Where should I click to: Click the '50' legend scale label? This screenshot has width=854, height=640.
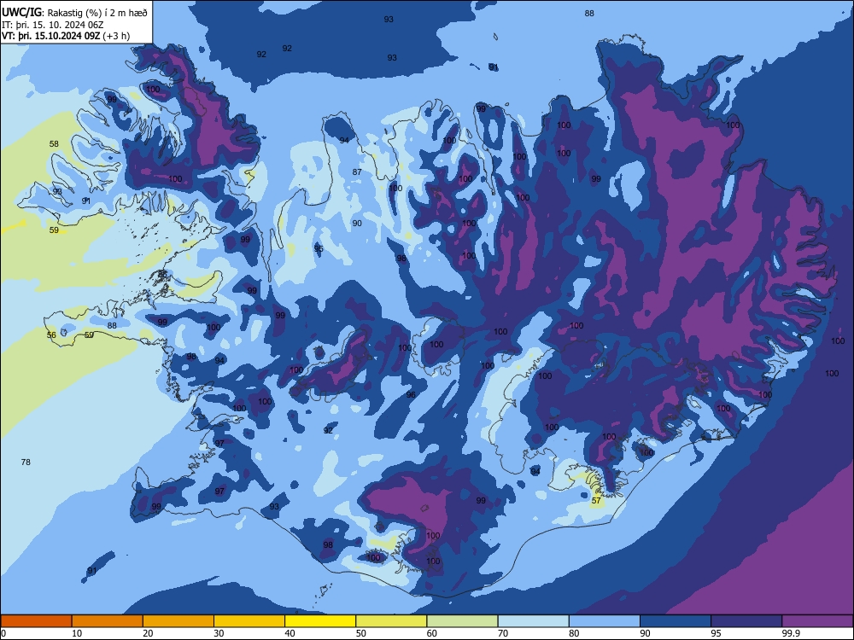(x=361, y=633)
